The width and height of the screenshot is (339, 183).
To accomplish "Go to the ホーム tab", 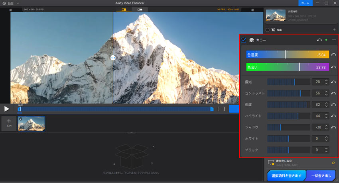I will [x=305, y=3].
